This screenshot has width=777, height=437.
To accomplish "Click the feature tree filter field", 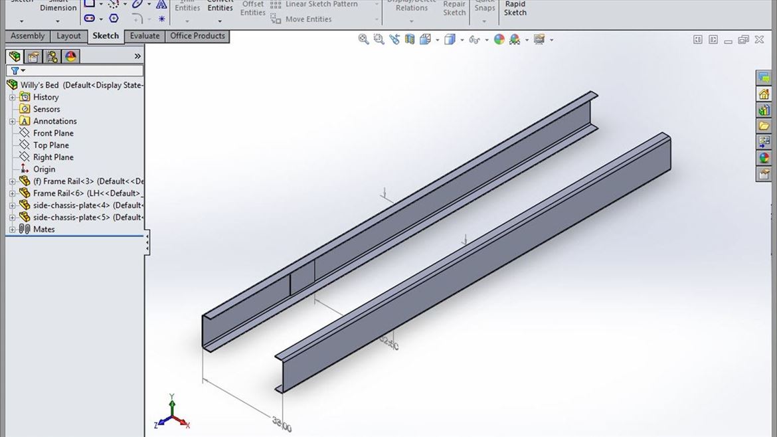I will (x=75, y=71).
